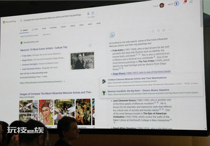Click the page vertical scrollbar thumb
The image size is (210, 146).
tap(201, 13)
